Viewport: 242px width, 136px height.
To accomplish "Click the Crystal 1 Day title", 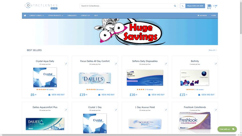I will click(95, 107).
